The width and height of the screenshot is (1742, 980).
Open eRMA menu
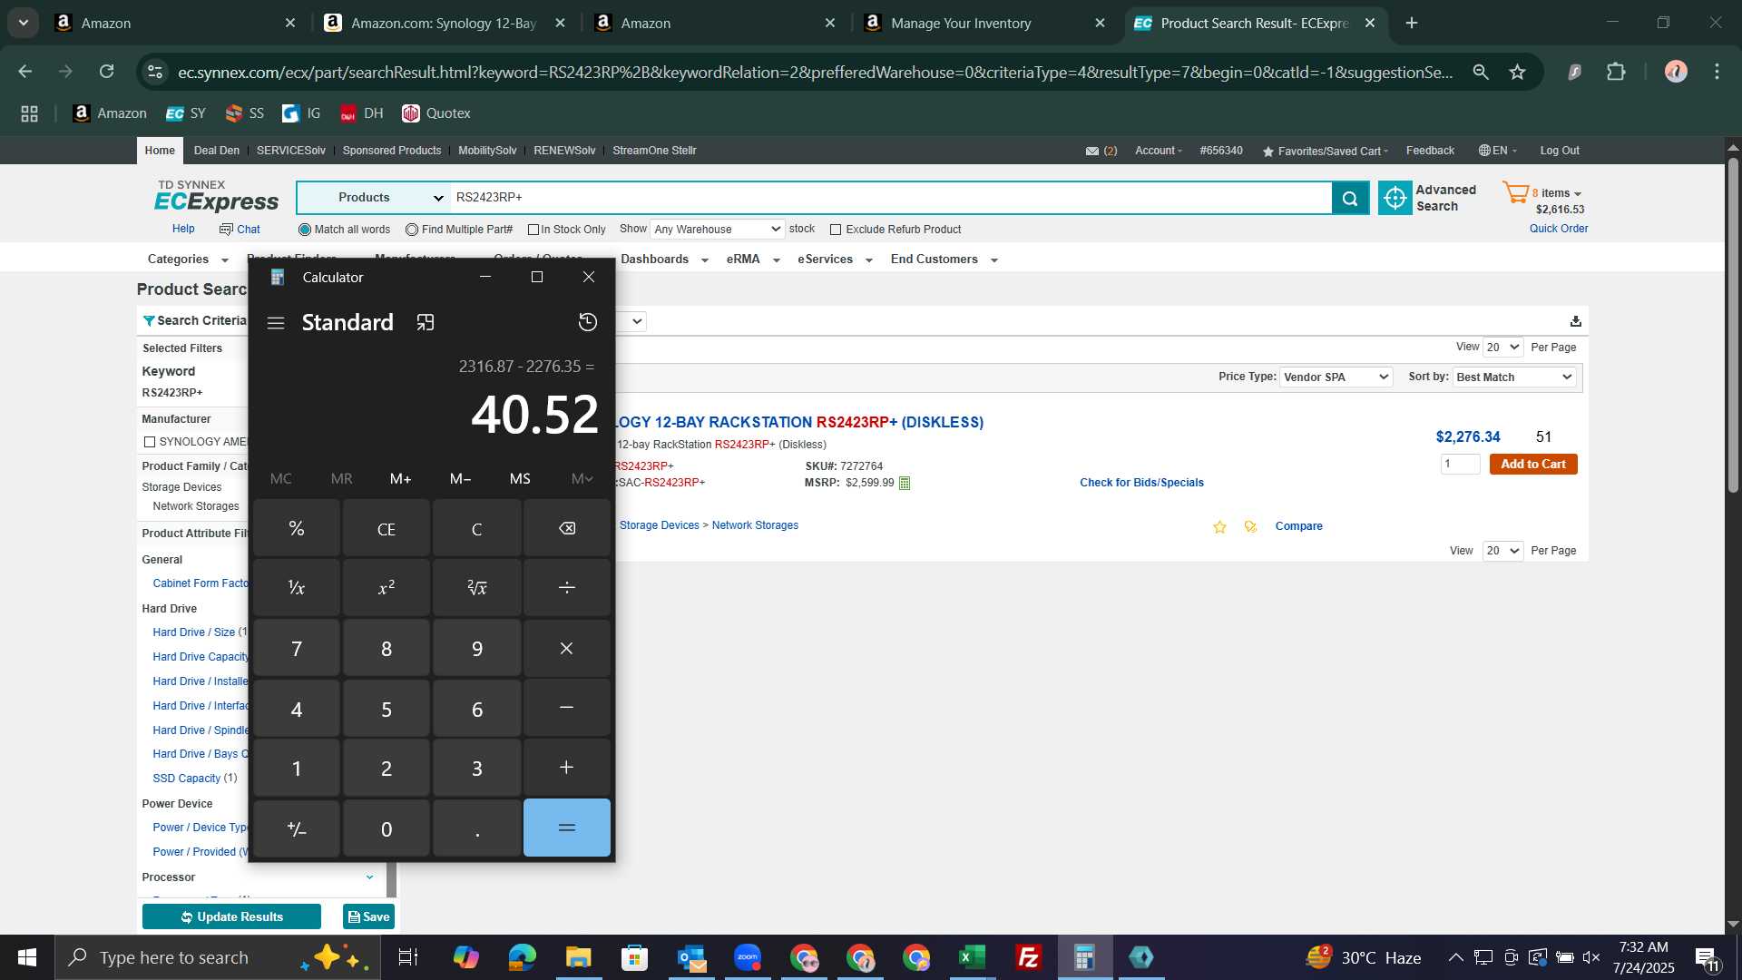click(x=753, y=260)
